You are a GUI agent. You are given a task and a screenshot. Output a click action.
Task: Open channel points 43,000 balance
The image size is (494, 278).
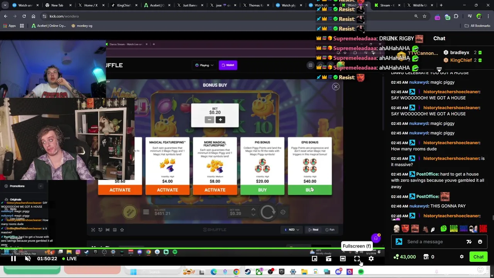point(404,257)
